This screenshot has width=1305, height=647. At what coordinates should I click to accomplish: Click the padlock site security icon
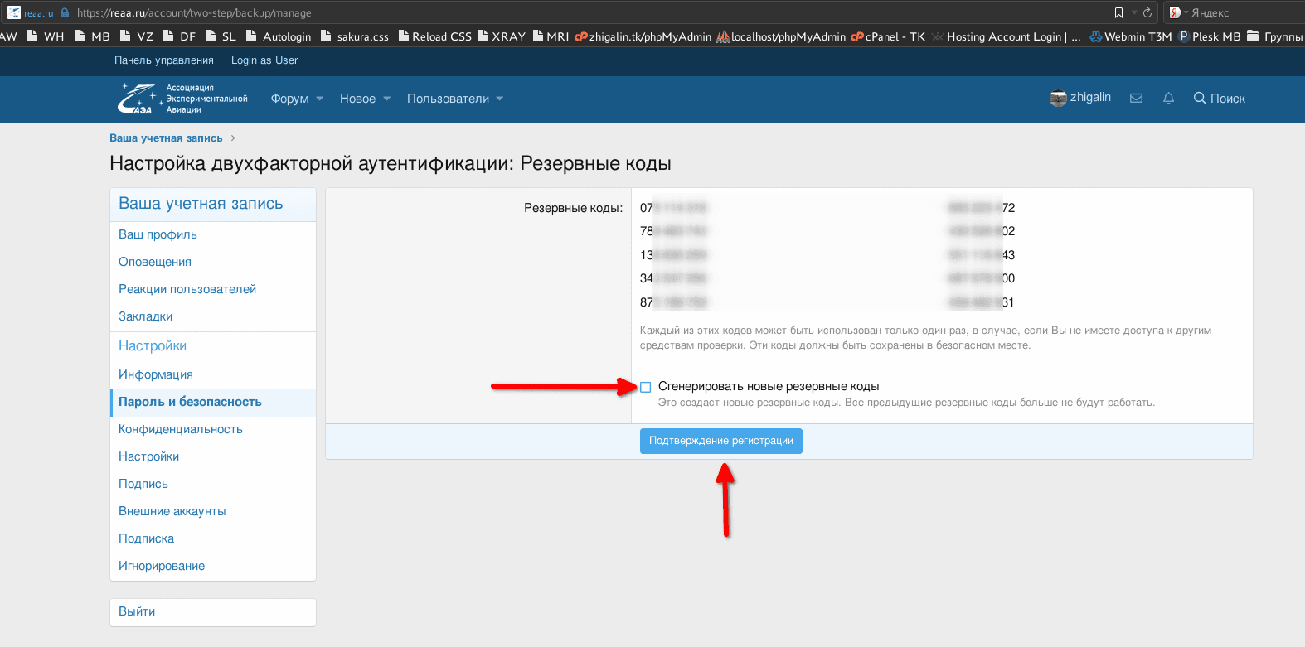(65, 12)
